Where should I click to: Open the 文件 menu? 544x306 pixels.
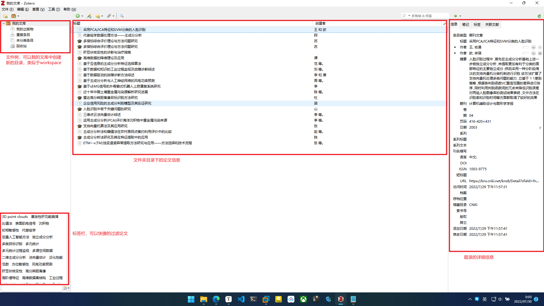[7, 9]
